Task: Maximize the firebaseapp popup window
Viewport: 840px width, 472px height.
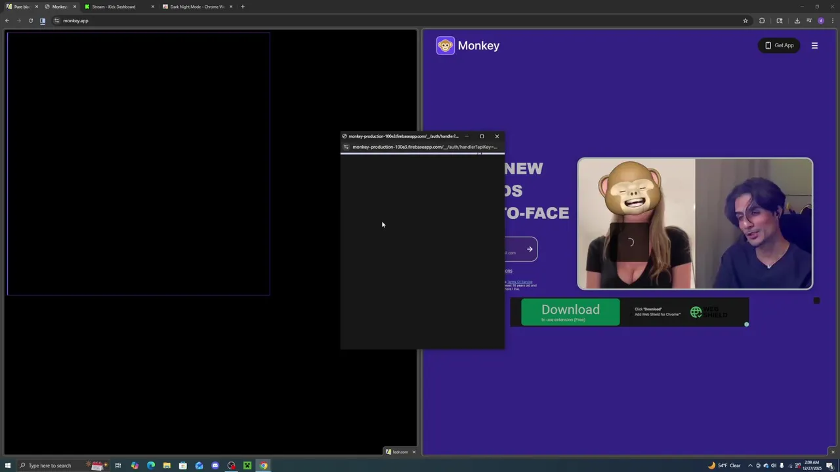Action: pyautogui.click(x=482, y=136)
